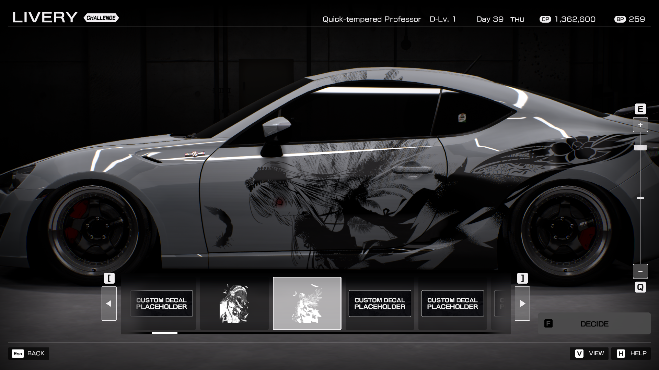Click the CHALLENGE tag next to Livery
Viewport: 659px width, 370px height.
click(x=101, y=18)
